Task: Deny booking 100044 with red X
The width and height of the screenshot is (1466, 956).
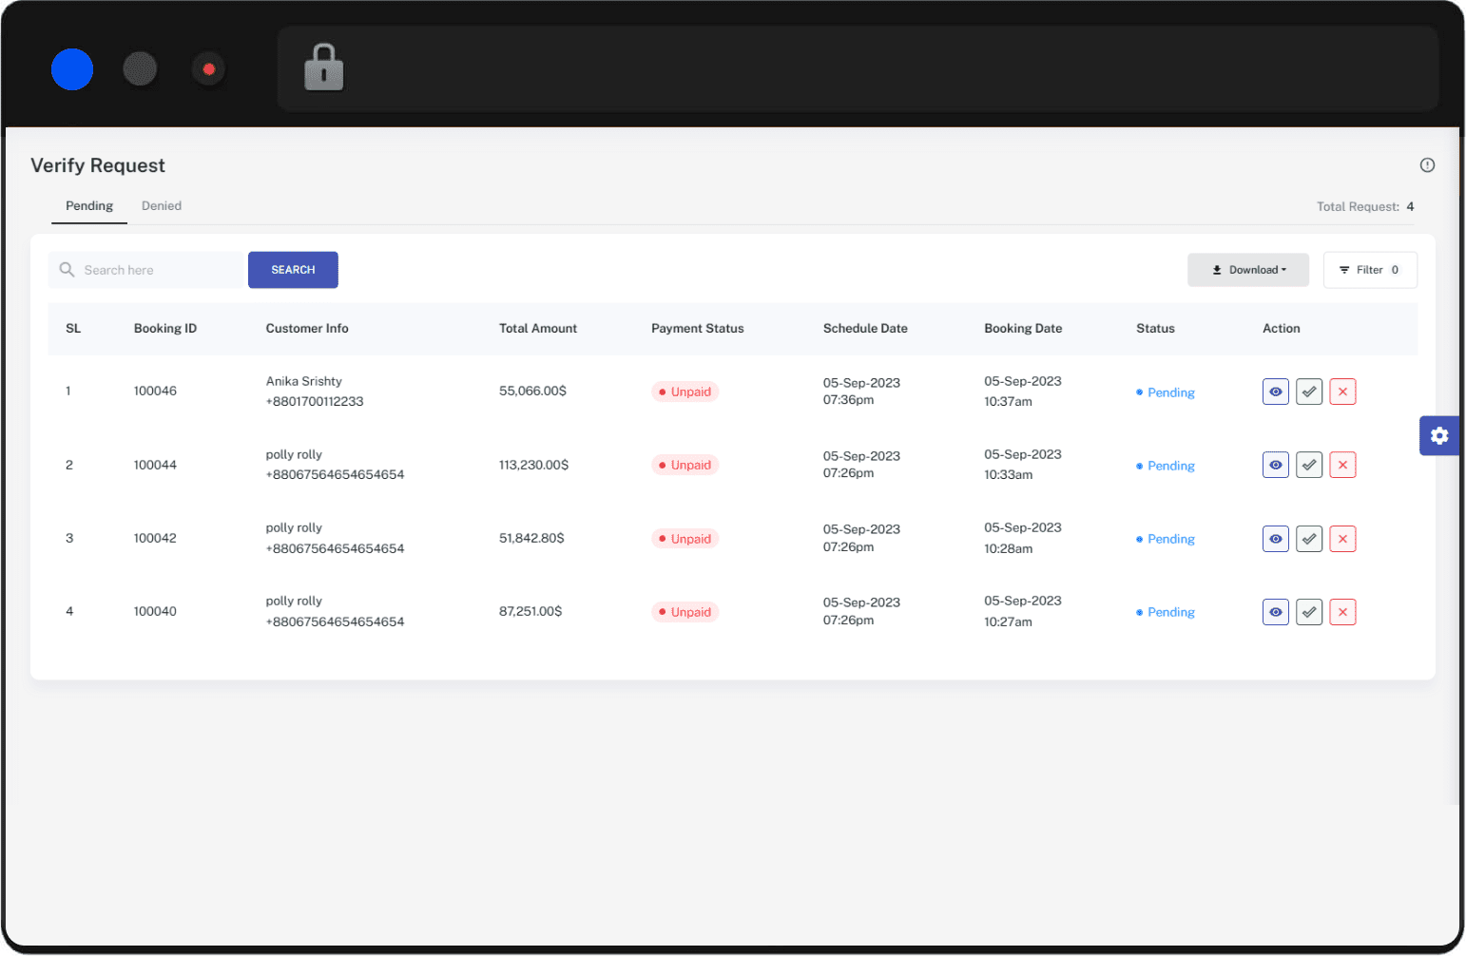Action: point(1342,465)
